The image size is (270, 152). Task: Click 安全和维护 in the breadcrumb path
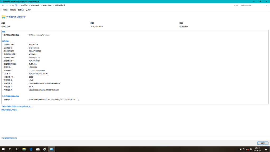pos(47,6)
